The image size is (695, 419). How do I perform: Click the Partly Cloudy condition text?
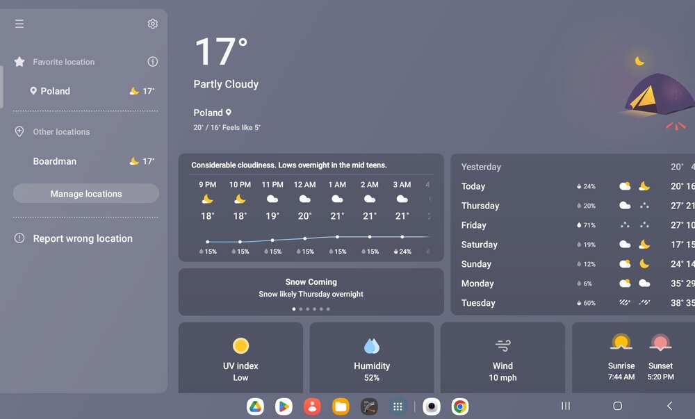pos(226,84)
